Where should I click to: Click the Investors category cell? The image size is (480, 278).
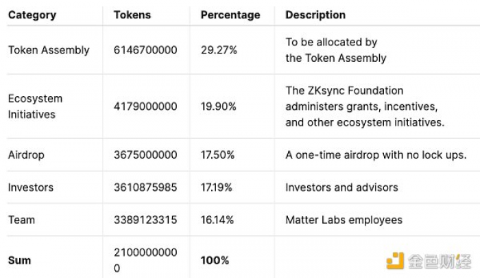coord(31,187)
